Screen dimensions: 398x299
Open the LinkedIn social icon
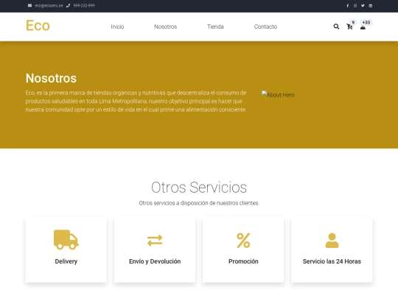point(370,6)
